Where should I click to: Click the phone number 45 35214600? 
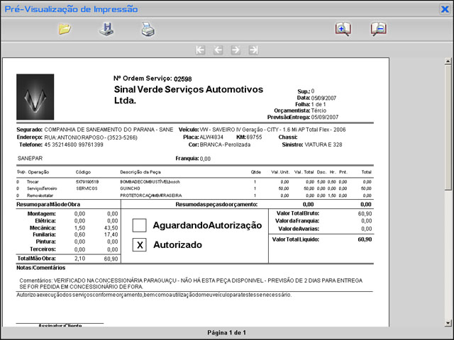(74, 144)
